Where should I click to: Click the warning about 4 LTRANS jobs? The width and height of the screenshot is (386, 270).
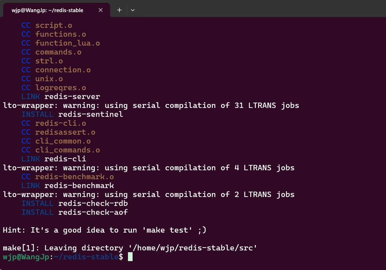[x=149, y=168]
